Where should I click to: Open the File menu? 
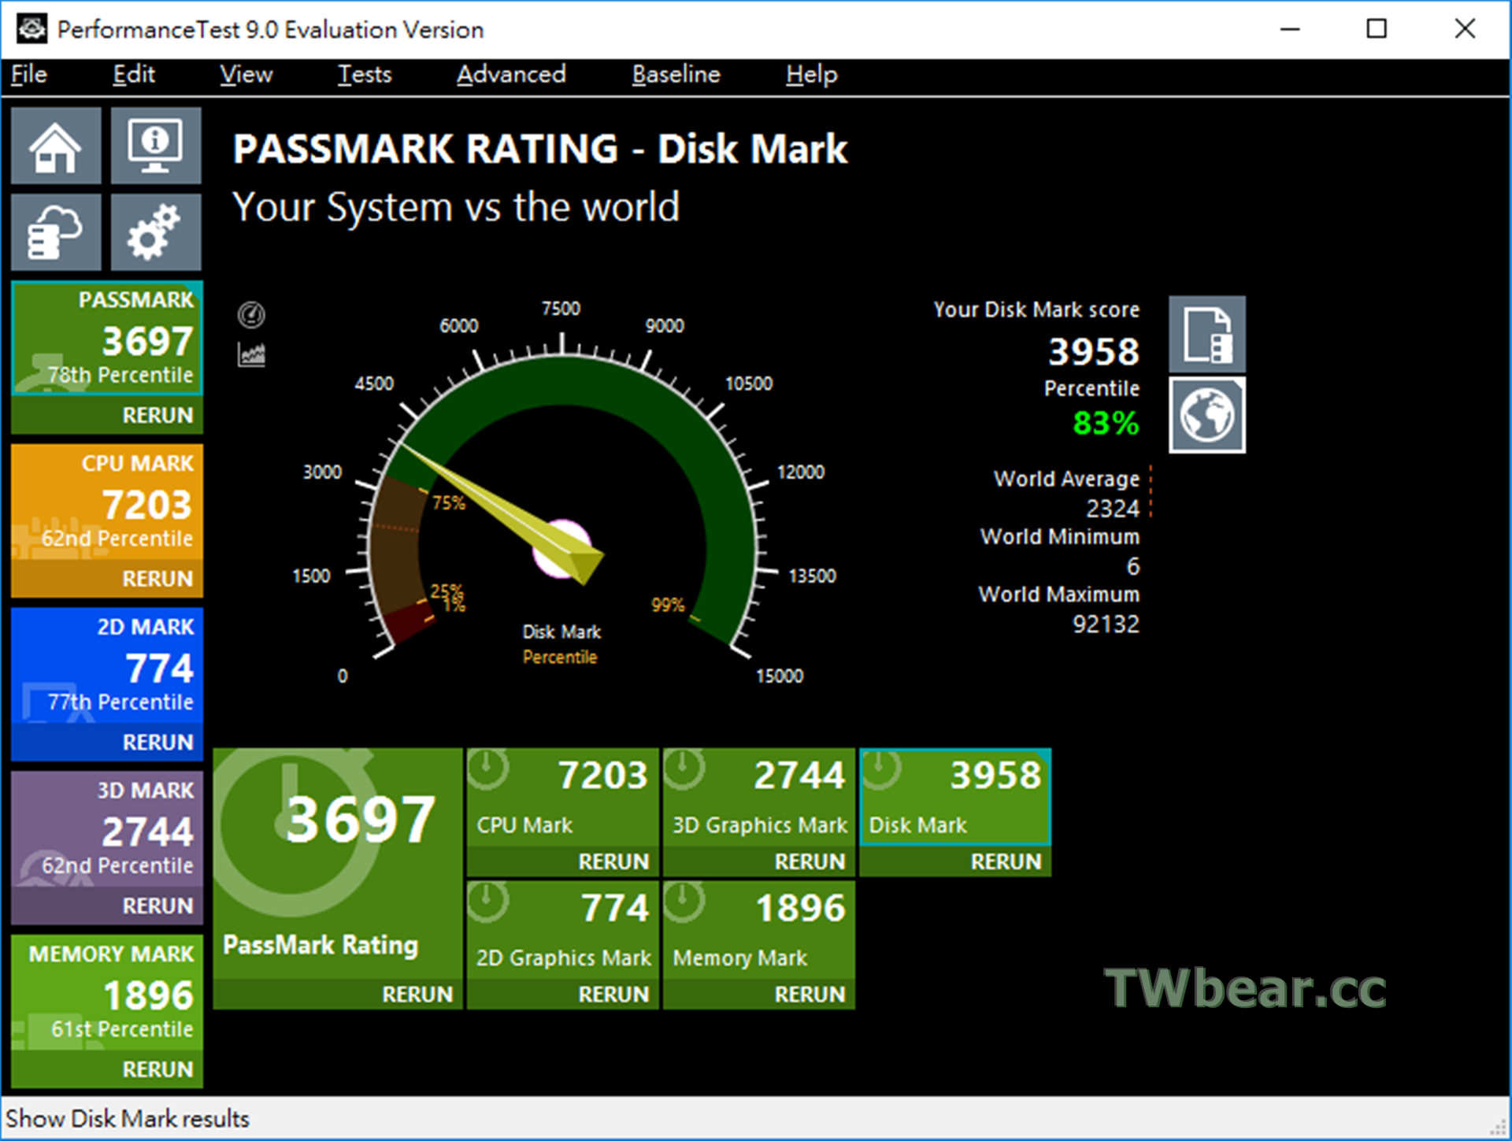click(29, 75)
